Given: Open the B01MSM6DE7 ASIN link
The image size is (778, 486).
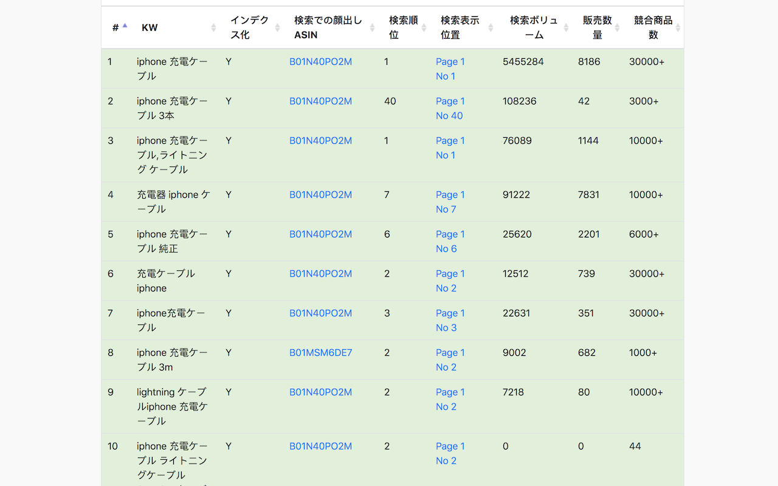Looking at the screenshot, I should [x=320, y=352].
